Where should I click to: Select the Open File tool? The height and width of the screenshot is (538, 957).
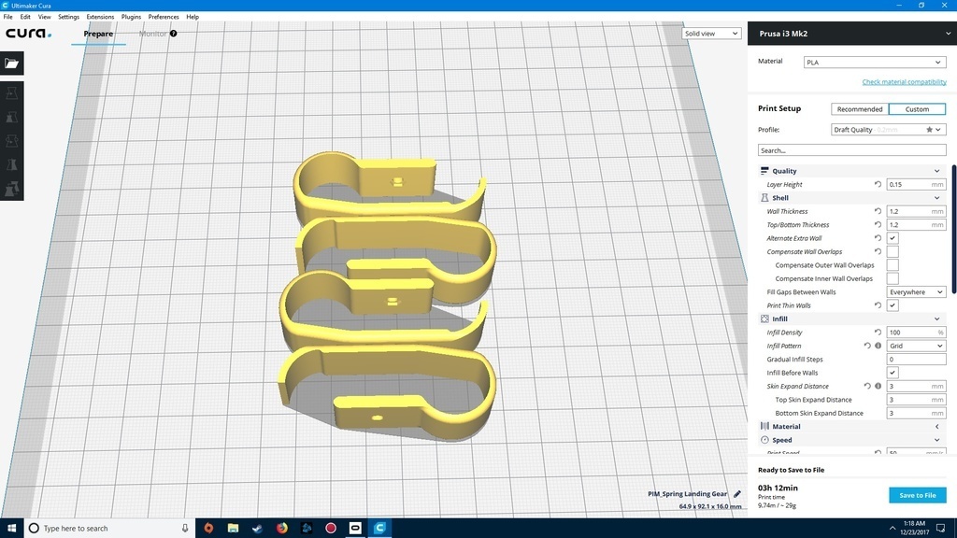click(12, 63)
